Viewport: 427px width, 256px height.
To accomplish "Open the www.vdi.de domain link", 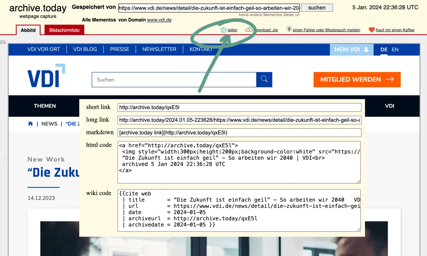I will tap(159, 20).
